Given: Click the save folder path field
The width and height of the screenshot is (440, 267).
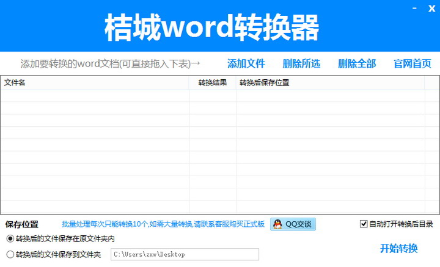Looking at the screenshot, I should coord(185,254).
